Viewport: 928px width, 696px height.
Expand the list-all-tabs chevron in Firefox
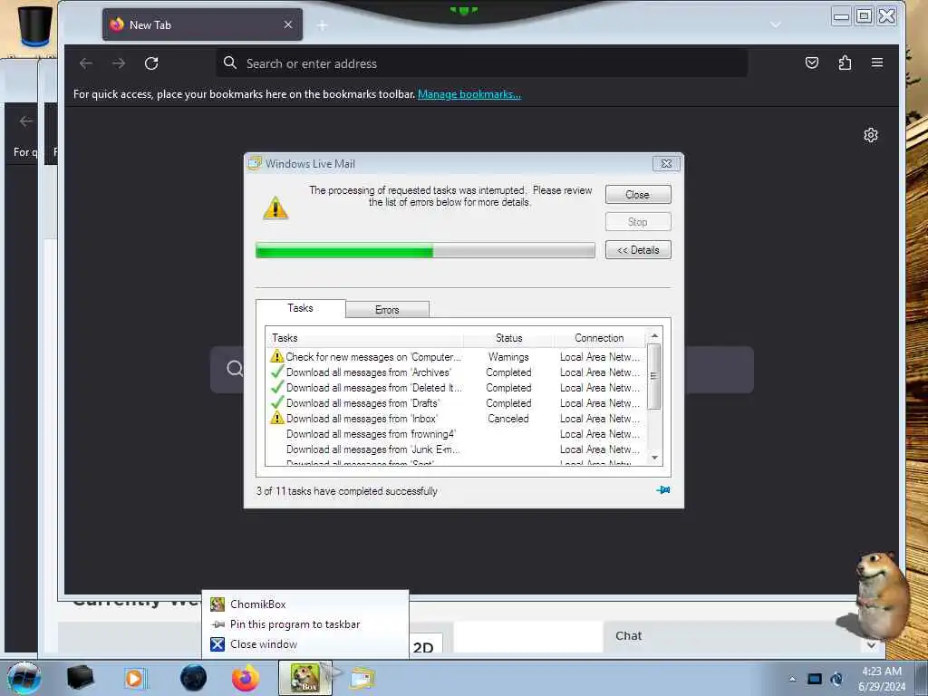click(776, 24)
